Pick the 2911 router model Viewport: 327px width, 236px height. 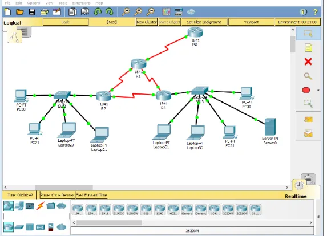105,210
